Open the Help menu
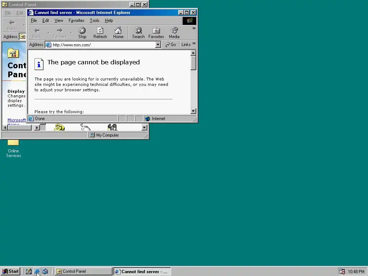Viewport: 368px width, 276px height. click(109, 20)
